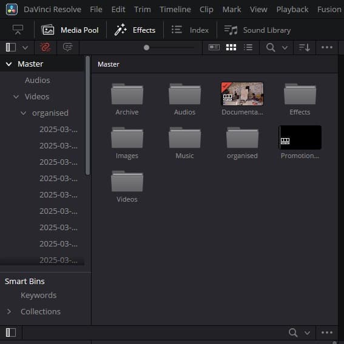Open the Index panel
Image resolution: width=344 pixels, height=344 pixels.
(x=190, y=30)
